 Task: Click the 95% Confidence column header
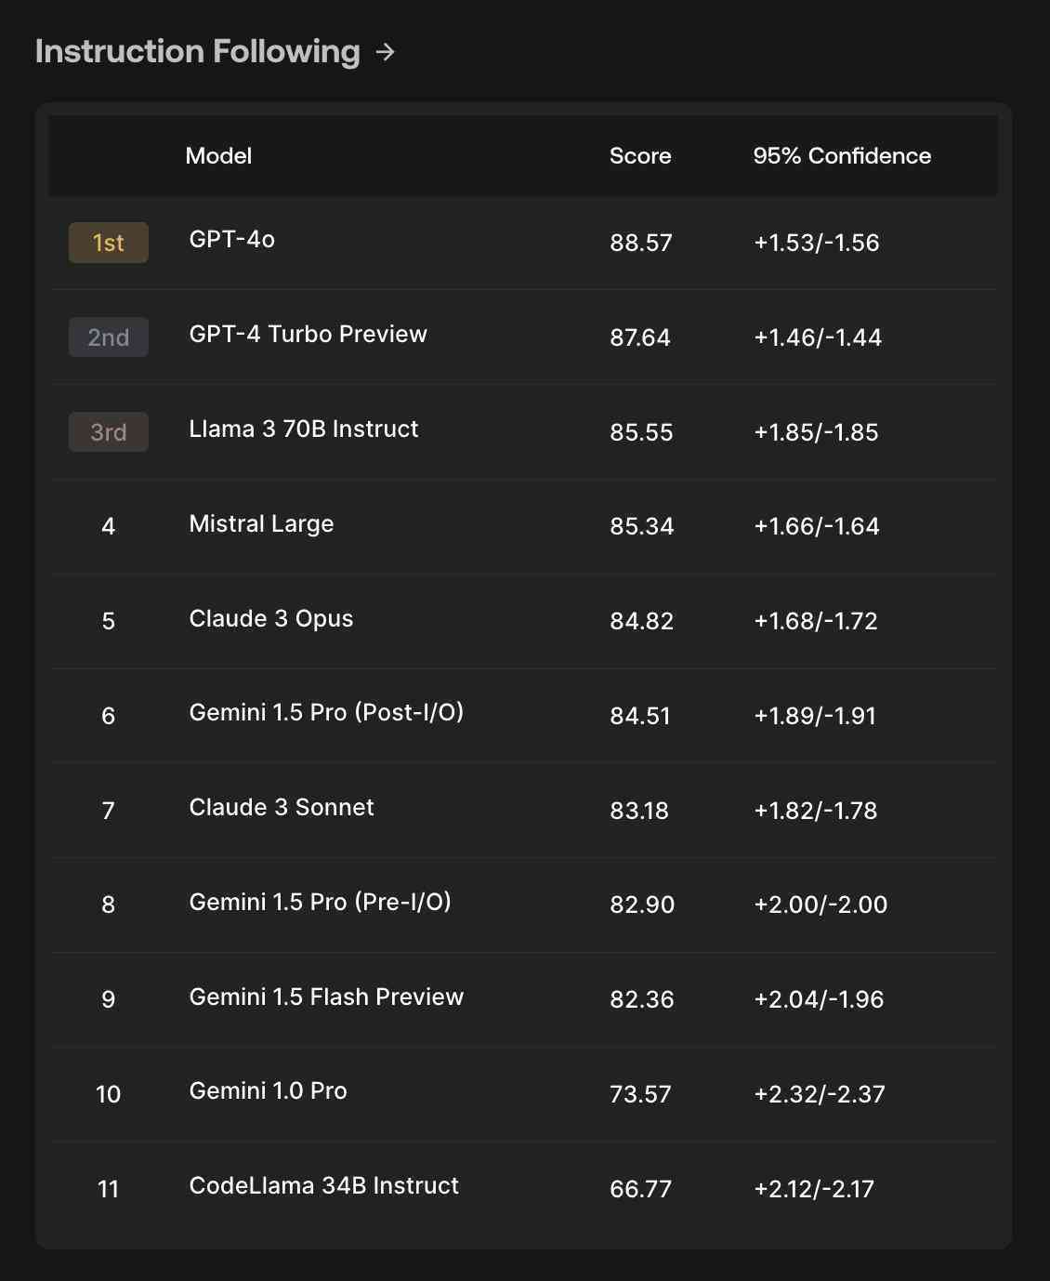coord(842,155)
